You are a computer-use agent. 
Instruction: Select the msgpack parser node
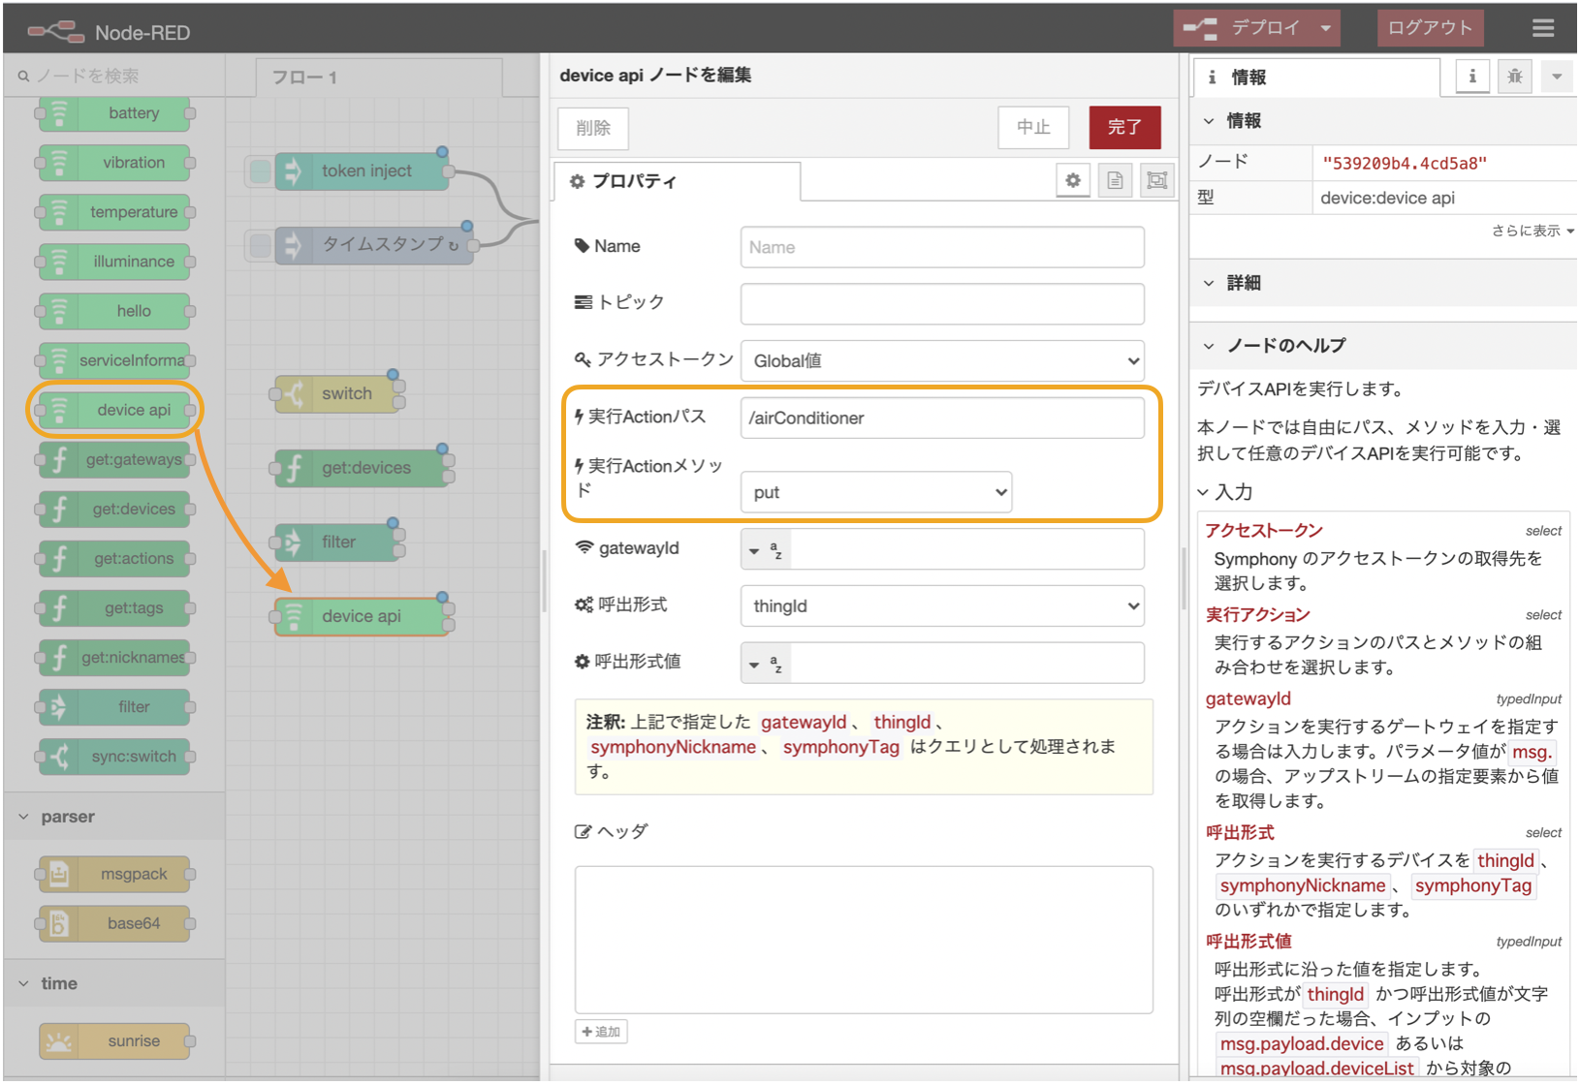[114, 874]
